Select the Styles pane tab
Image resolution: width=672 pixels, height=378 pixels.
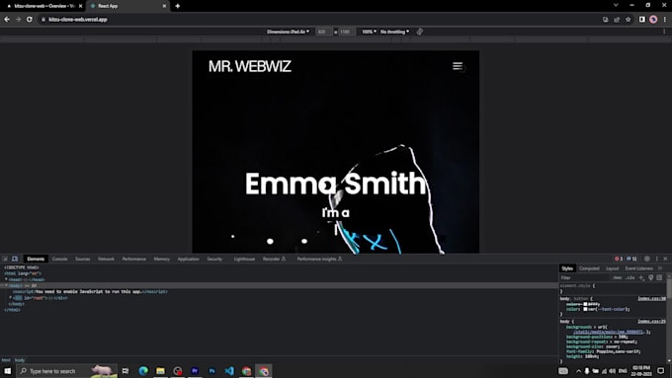[x=567, y=268]
